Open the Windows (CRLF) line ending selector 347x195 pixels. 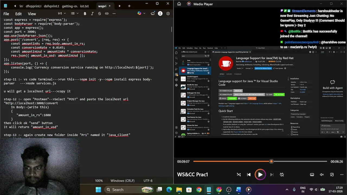coord(123,181)
